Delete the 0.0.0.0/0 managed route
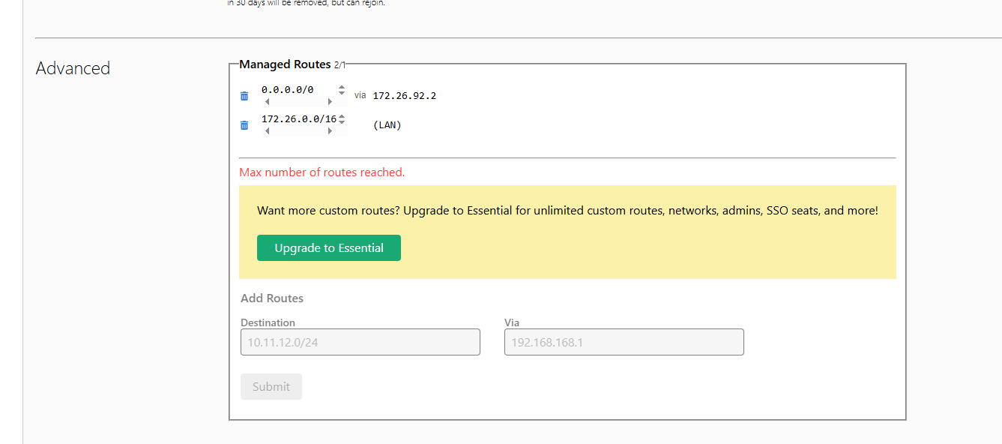The height and width of the screenshot is (444, 1002). [x=244, y=96]
